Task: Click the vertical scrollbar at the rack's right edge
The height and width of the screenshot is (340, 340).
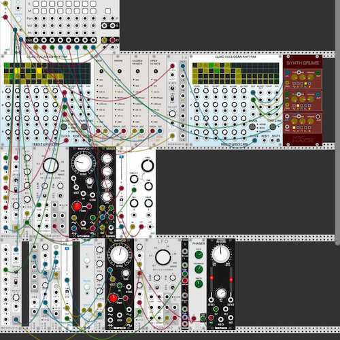Action: 337,122
